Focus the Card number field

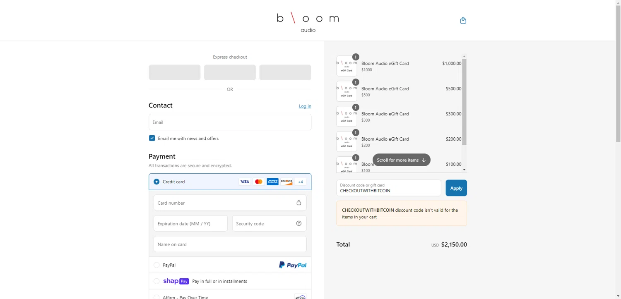(x=230, y=203)
